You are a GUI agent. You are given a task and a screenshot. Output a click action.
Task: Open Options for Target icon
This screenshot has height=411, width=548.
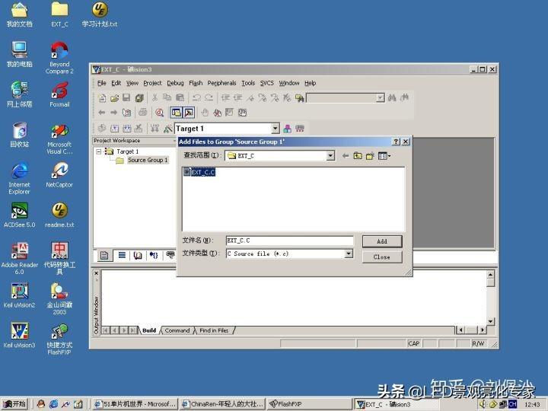pyautogui.click(x=167, y=129)
